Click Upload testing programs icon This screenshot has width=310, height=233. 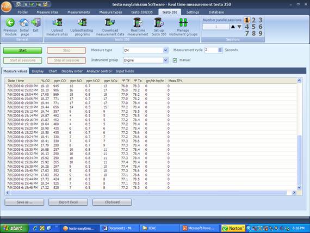(82, 22)
